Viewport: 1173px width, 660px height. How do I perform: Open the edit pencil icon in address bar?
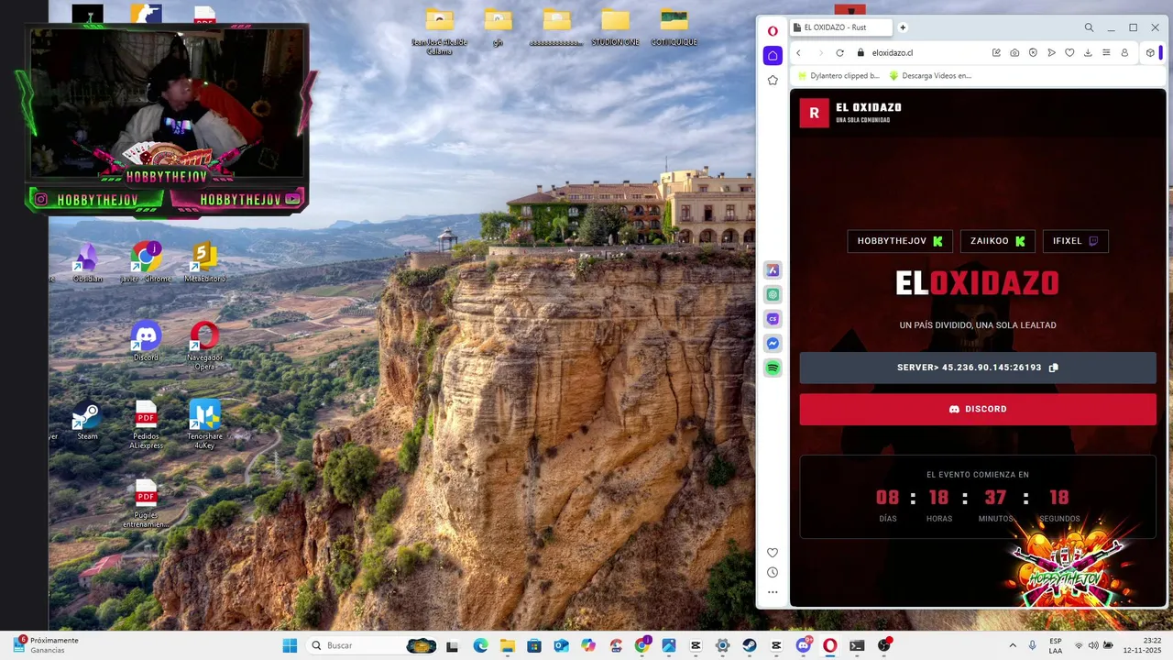click(996, 53)
